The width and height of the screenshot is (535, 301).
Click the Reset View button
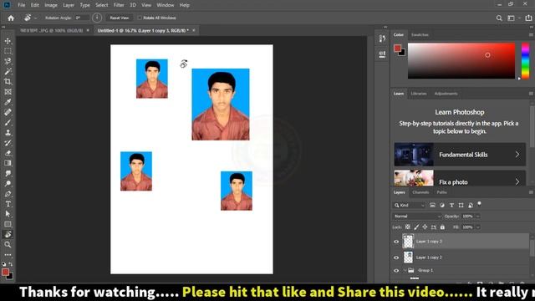pos(119,18)
